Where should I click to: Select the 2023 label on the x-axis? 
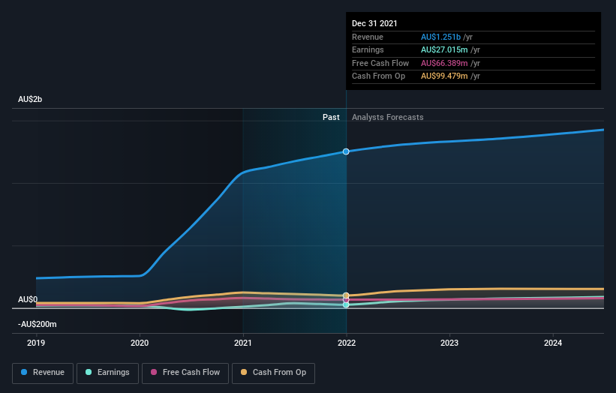(449, 343)
